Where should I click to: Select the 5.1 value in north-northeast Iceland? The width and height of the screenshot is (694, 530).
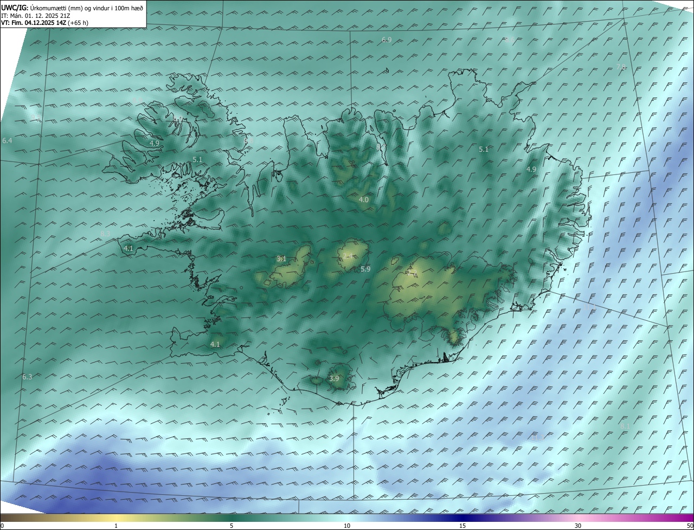(x=484, y=150)
